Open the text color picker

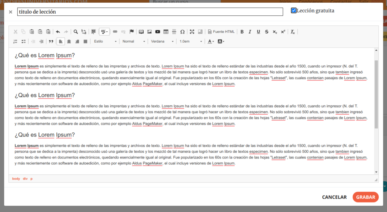[211, 41]
